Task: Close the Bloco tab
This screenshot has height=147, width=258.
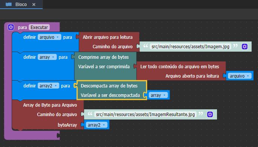Action: (34, 5)
